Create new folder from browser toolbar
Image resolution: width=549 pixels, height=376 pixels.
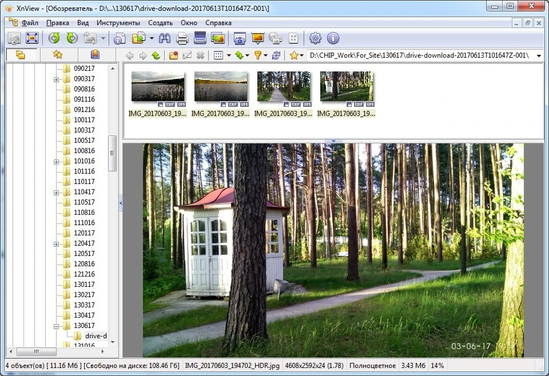173,55
